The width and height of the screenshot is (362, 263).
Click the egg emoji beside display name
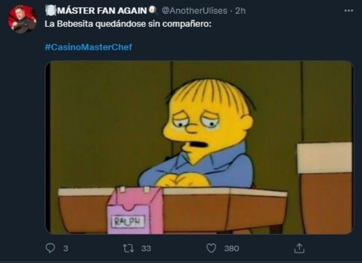[x=152, y=10]
